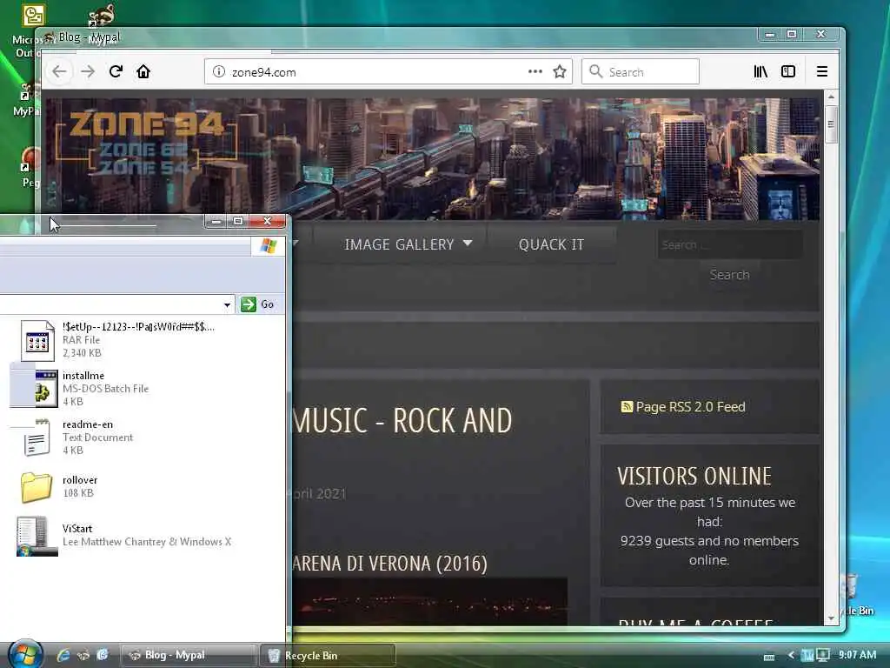
Task: Maximize the Explorer window
Action: tap(238, 221)
